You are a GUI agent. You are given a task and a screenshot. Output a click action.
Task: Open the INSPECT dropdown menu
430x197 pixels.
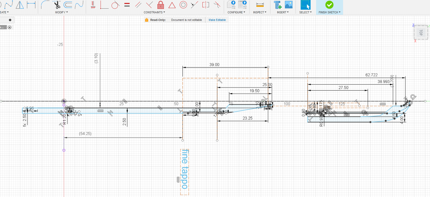pyautogui.click(x=260, y=12)
